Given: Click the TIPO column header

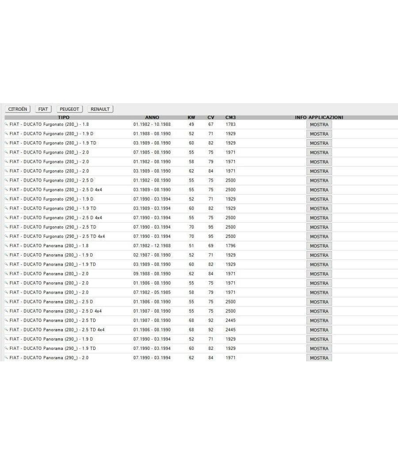Looking at the screenshot, I should (x=64, y=117).
